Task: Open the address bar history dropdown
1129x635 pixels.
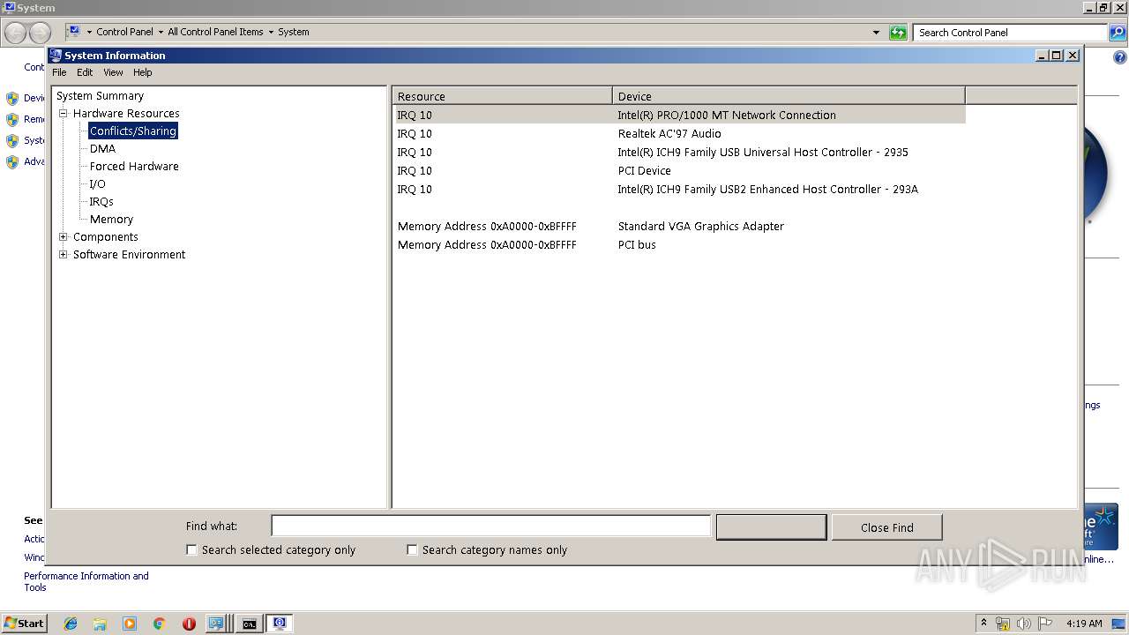Action: (876, 33)
